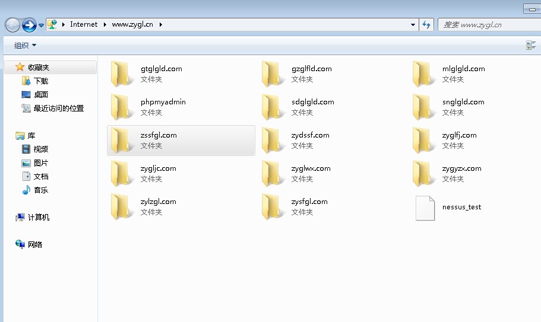Screen dimensions: 541x322
Task: Select Internet breadcrumb in address bar
Action: (x=84, y=24)
